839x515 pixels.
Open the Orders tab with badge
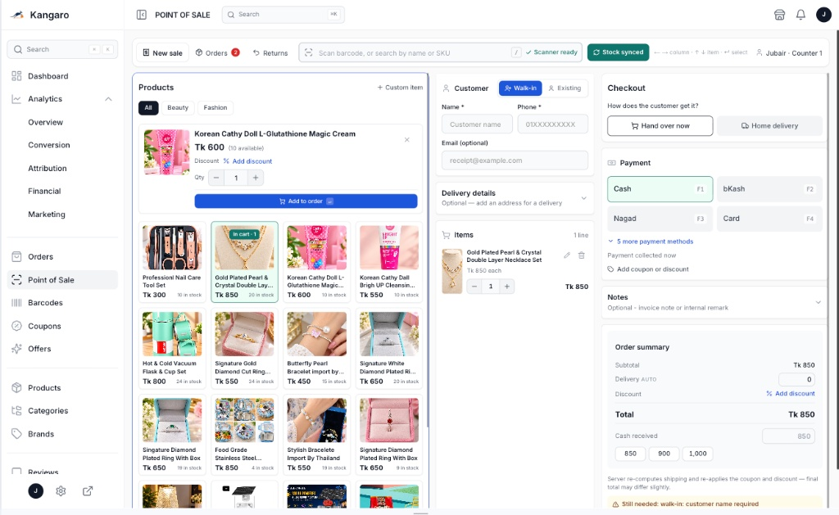point(217,53)
